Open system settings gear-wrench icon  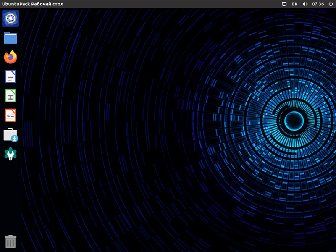pyautogui.click(x=10, y=154)
